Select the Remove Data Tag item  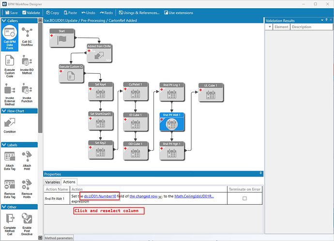[x=10, y=189]
